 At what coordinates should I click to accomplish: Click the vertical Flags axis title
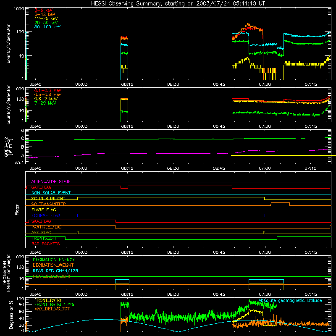tap(17, 210)
